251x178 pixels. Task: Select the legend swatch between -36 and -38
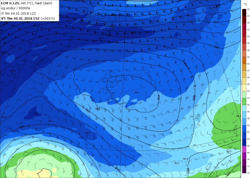(244, 47)
